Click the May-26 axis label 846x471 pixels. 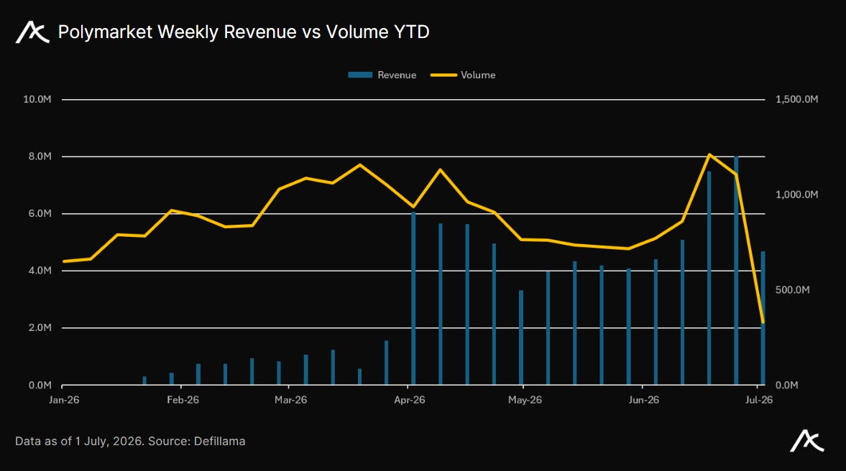[x=525, y=400]
